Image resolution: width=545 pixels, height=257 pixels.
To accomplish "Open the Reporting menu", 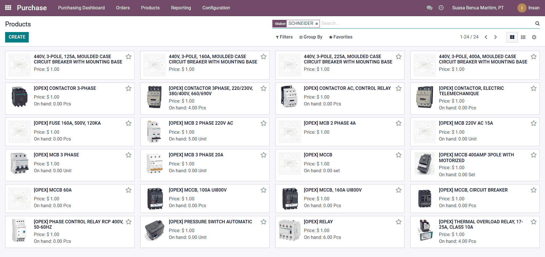I will (x=181, y=8).
